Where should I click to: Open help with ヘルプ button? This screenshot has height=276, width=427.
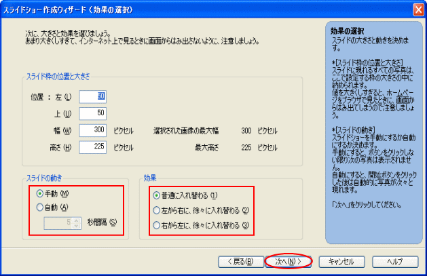(x=395, y=262)
